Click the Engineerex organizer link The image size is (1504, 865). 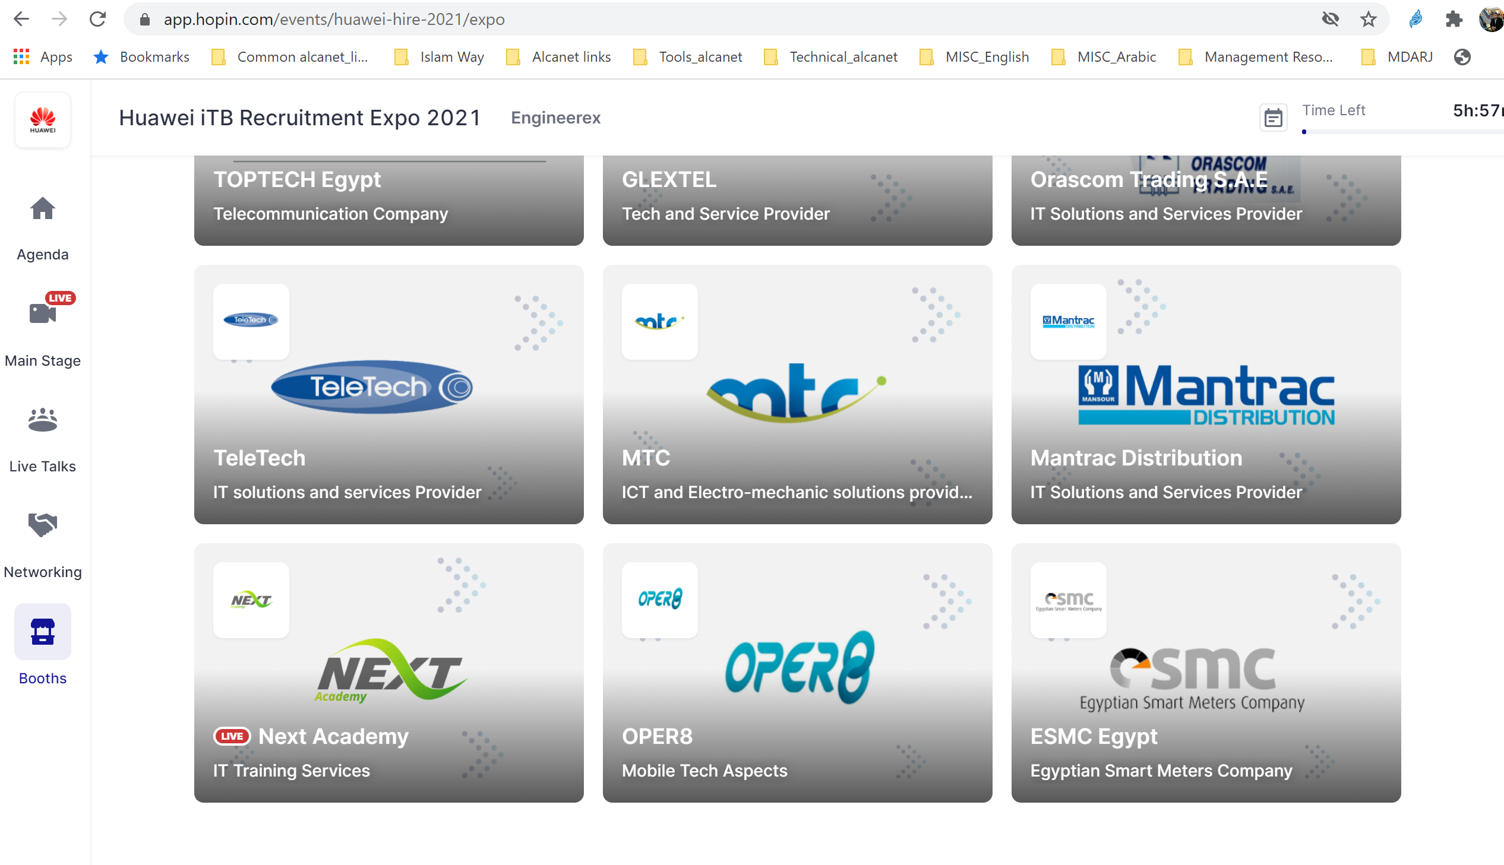[555, 118]
